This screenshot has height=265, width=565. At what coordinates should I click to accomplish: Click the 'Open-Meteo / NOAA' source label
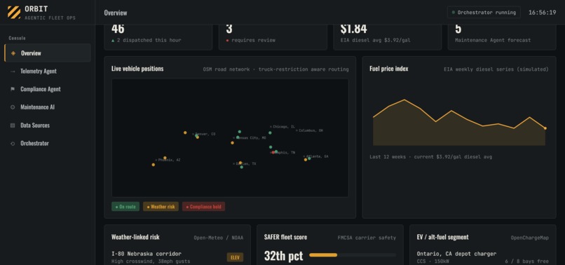[219, 238]
